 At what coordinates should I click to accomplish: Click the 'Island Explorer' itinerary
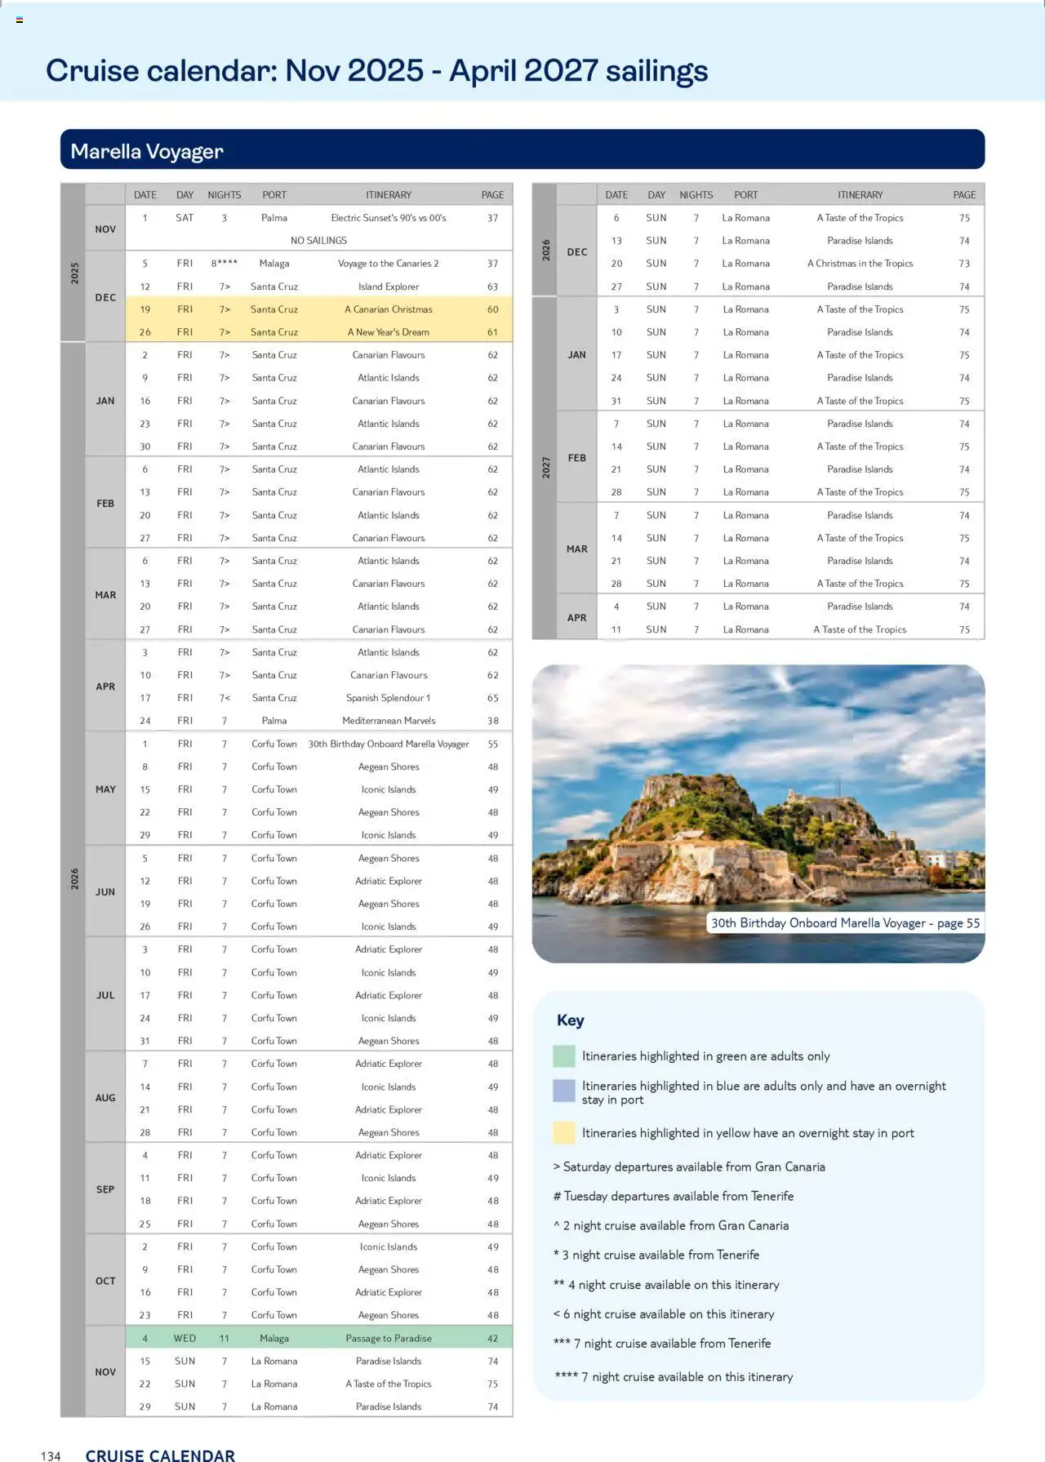tap(389, 287)
